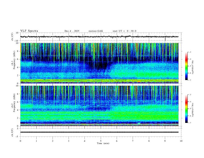Click the time axis tick label '2'
204x158 pixels.
tap(53, 141)
